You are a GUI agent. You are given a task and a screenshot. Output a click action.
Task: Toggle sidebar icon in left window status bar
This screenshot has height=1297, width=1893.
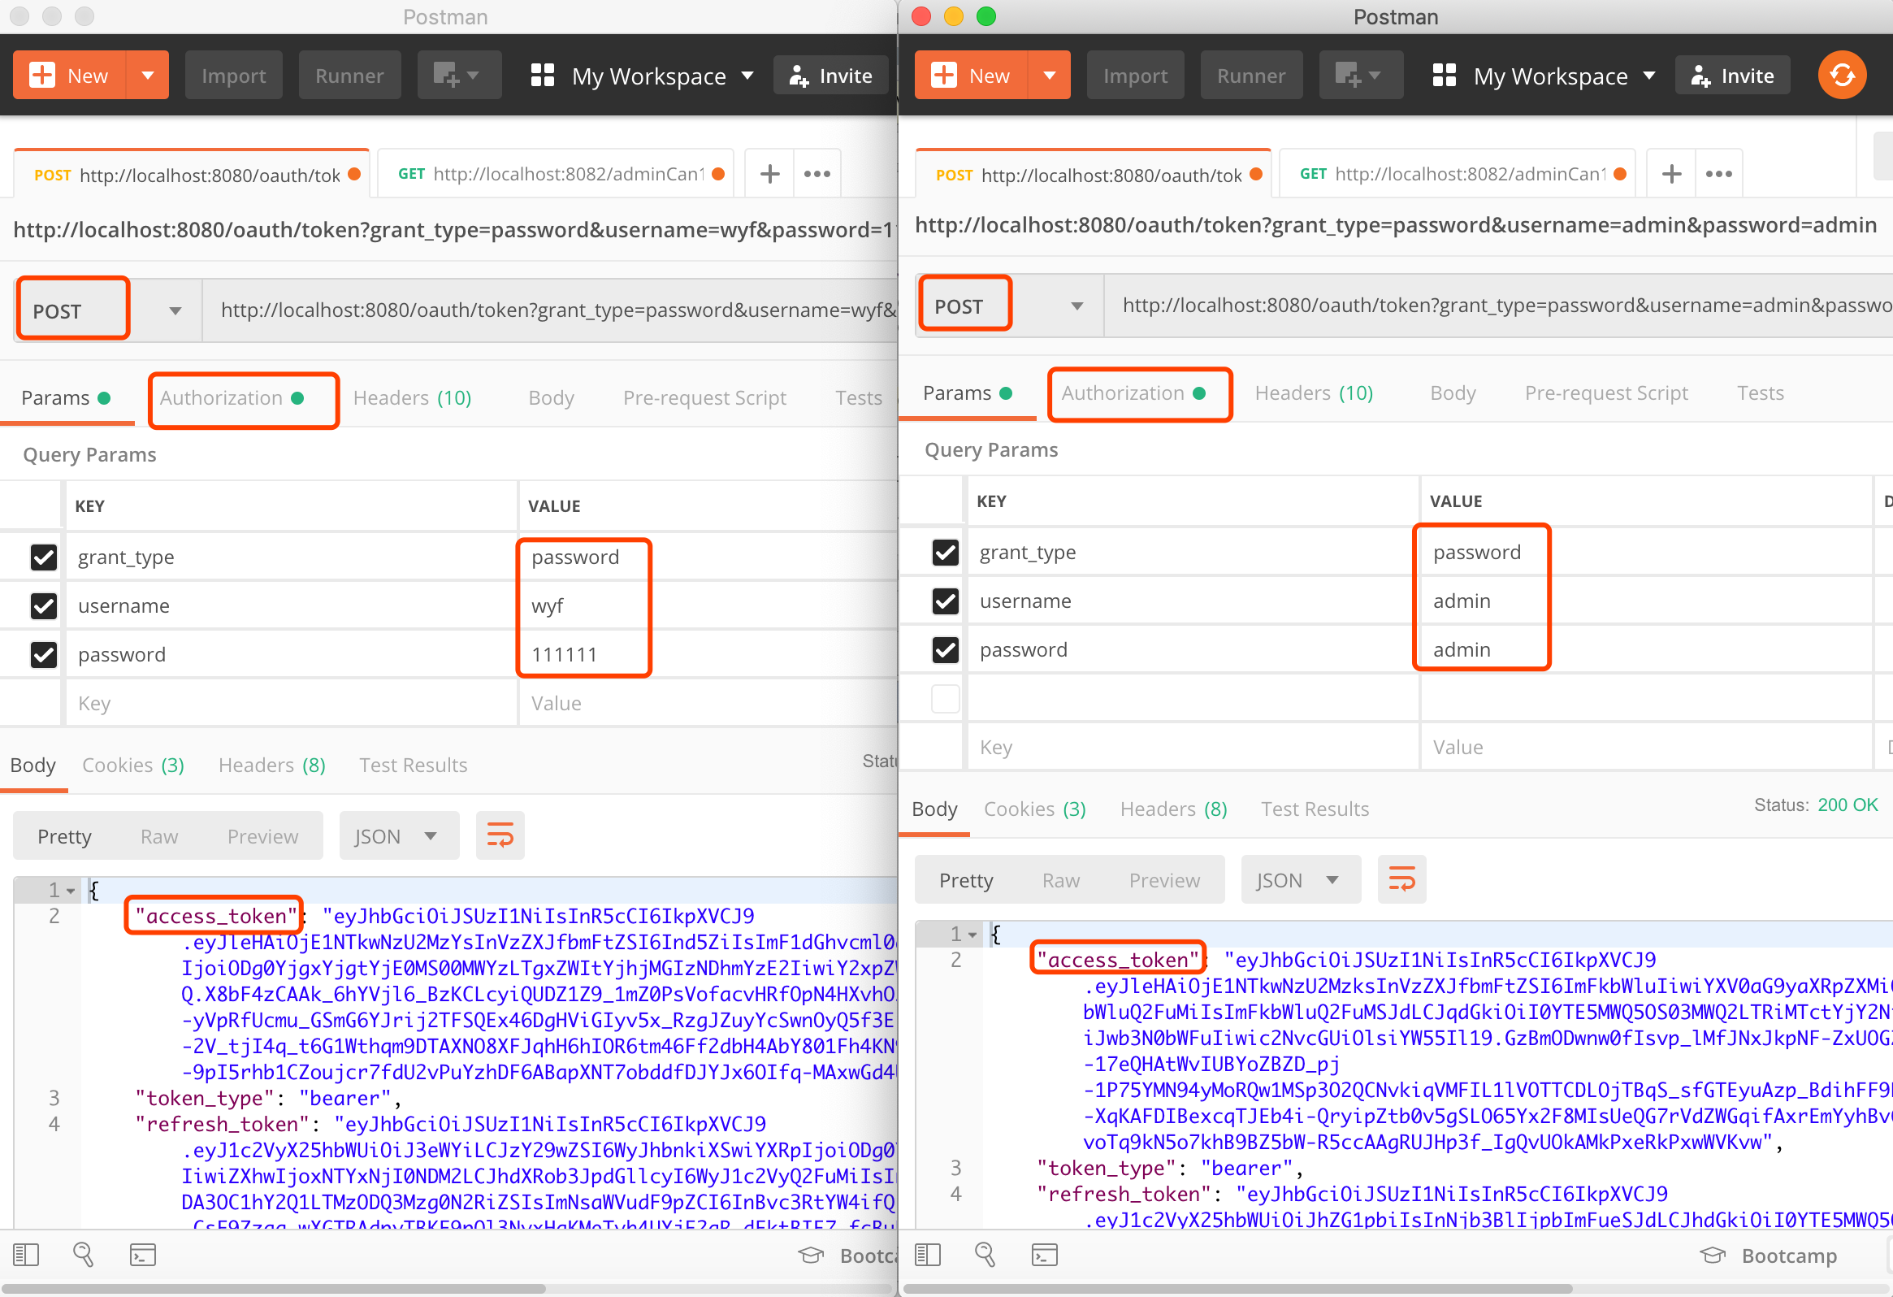[x=26, y=1255]
